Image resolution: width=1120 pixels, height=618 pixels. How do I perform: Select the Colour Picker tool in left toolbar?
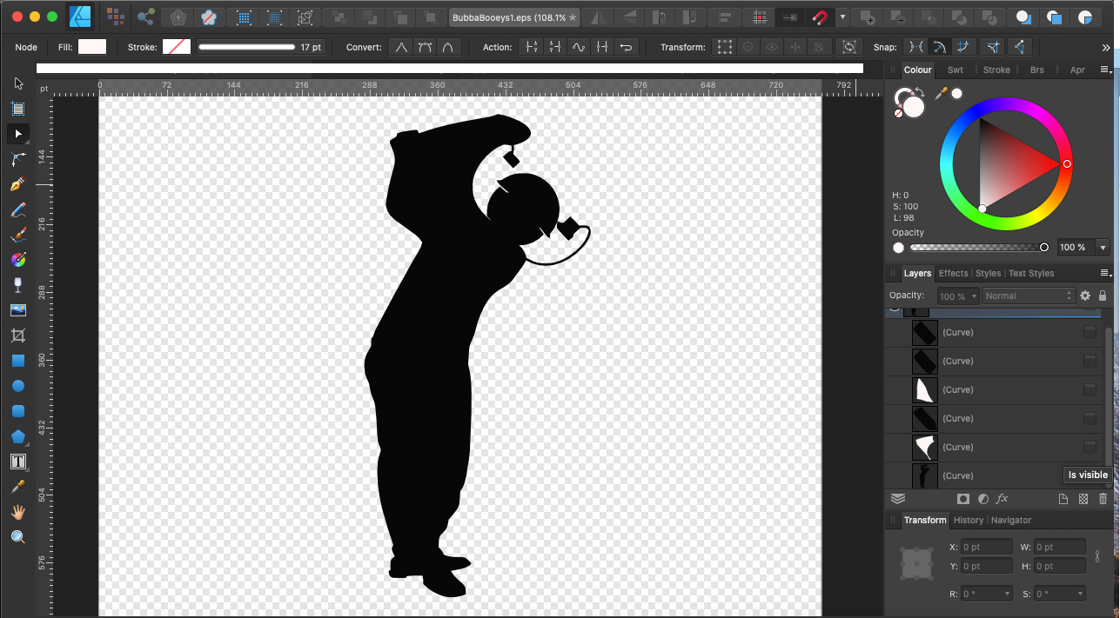click(18, 487)
